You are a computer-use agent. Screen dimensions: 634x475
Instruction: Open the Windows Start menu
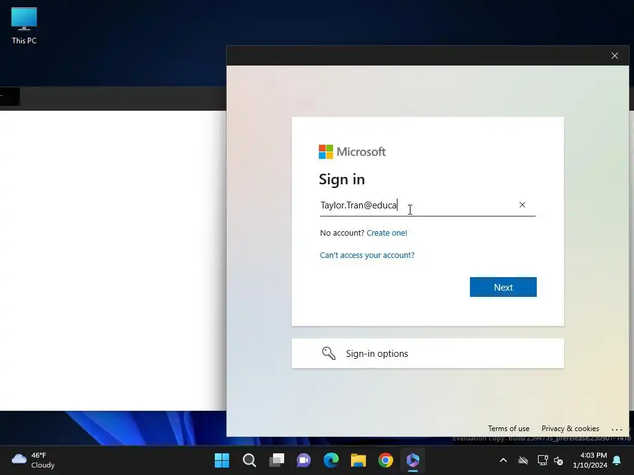pyautogui.click(x=222, y=460)
